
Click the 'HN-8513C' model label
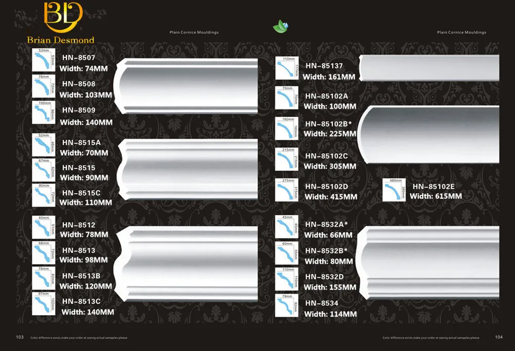(81, 302)
